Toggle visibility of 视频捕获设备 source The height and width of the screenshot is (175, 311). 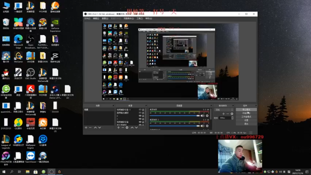coord(140,122)
